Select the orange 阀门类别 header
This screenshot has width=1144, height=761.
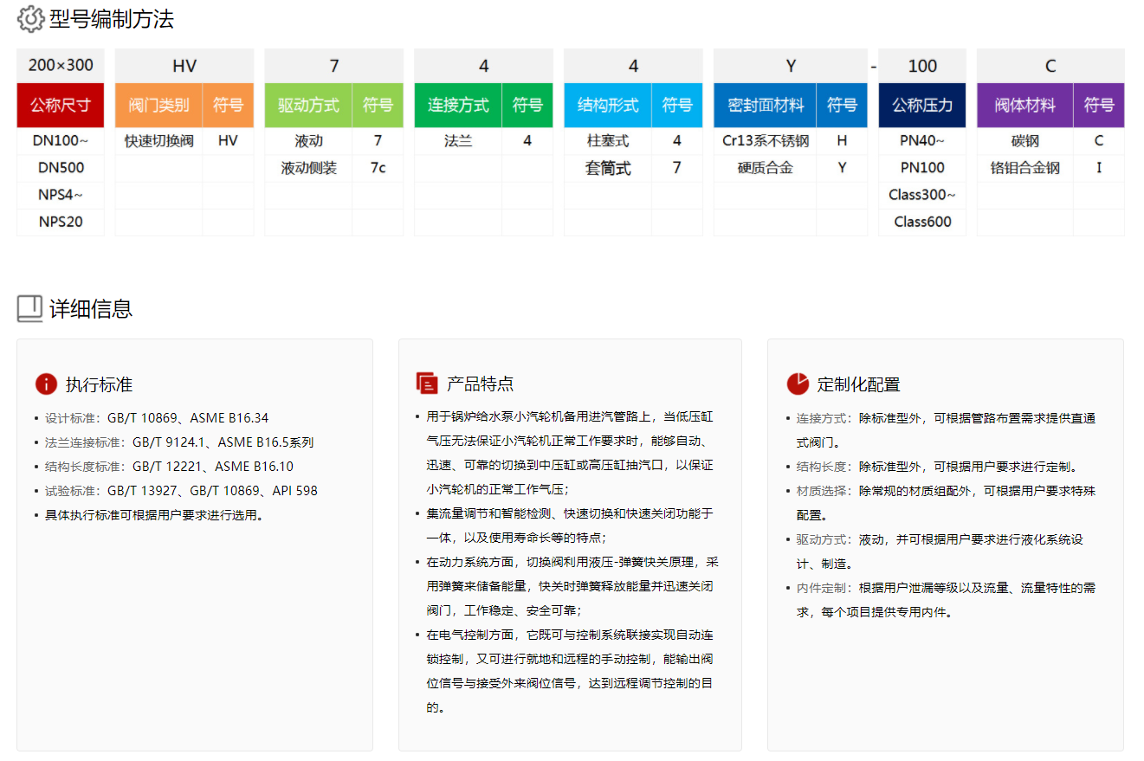click(x=158, y=106)
